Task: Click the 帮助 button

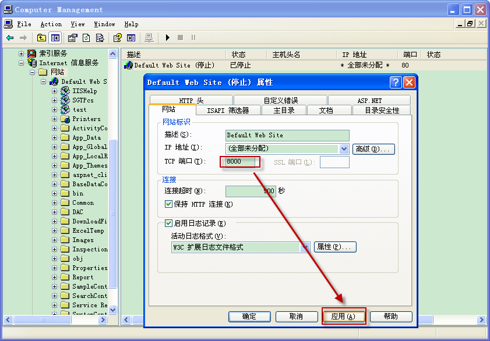Action: coord(391,317)
